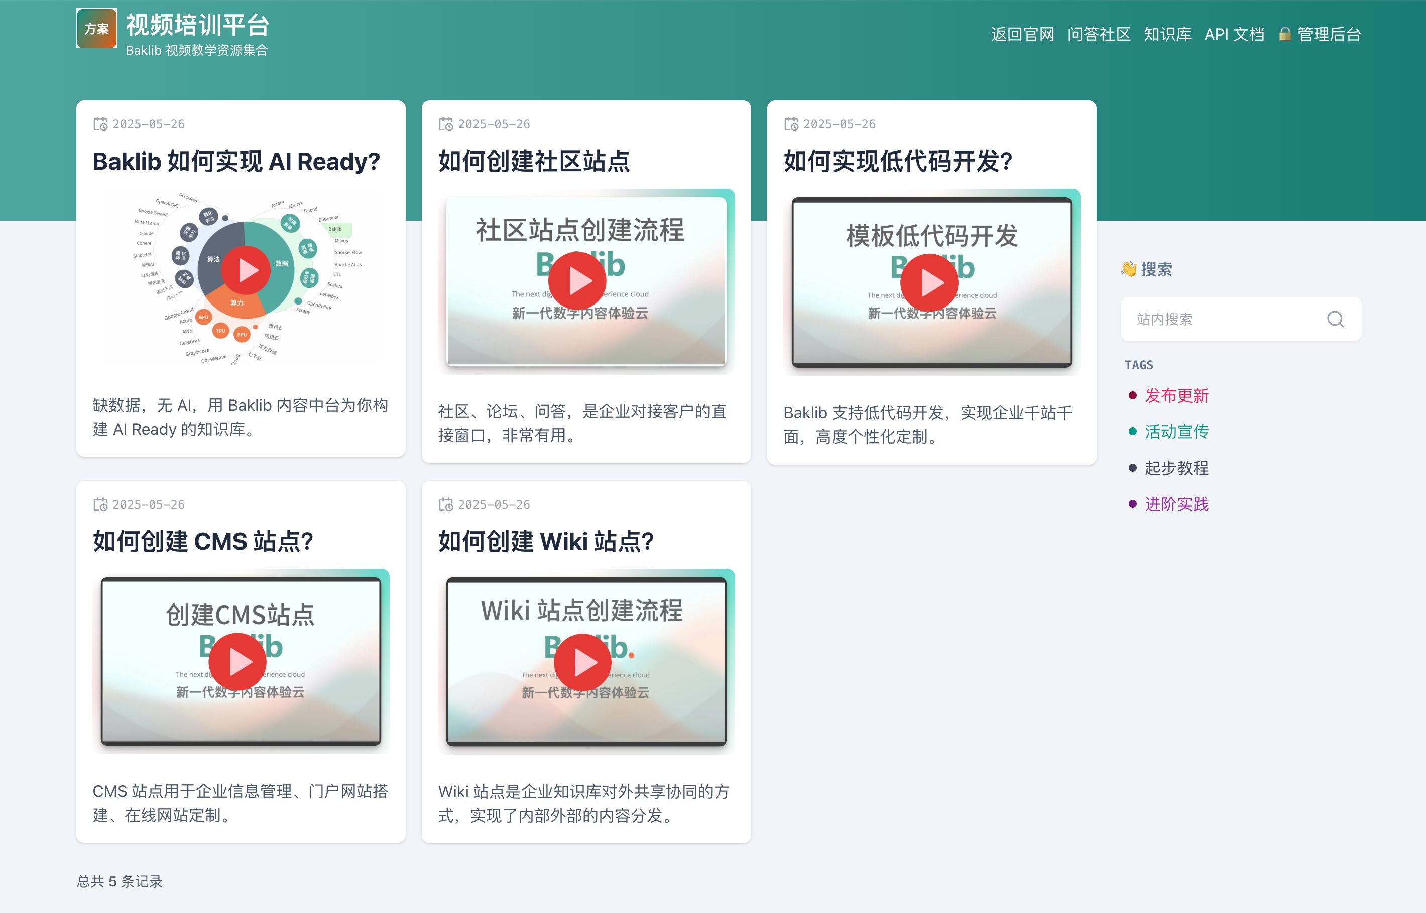The height and width of the screenshot is (913, 1426).
Task: Open article title 如何创建 CMS 站点?
Action: (203, 541)
